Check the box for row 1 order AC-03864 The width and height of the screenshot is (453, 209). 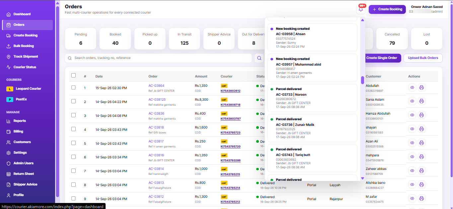[74, 87]
